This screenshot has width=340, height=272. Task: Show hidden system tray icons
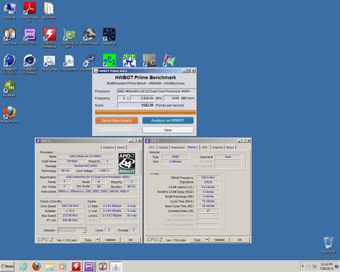[x=303, y=266]
